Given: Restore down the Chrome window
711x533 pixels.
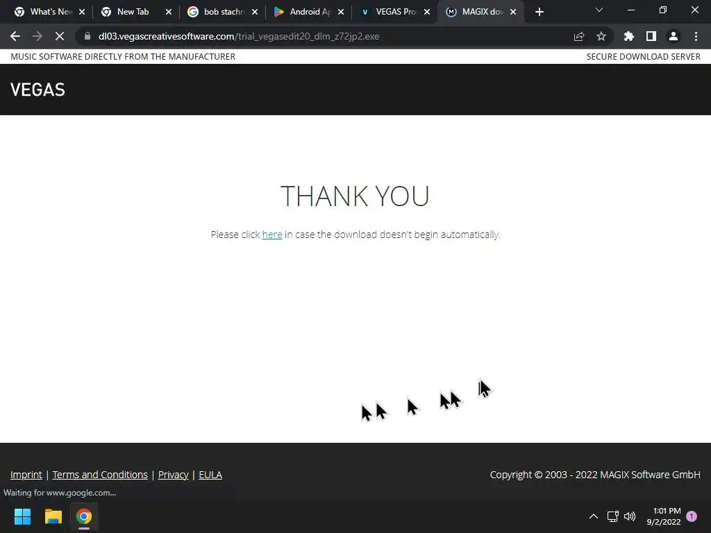Looking at the screenshot, I should pos(663,10).
